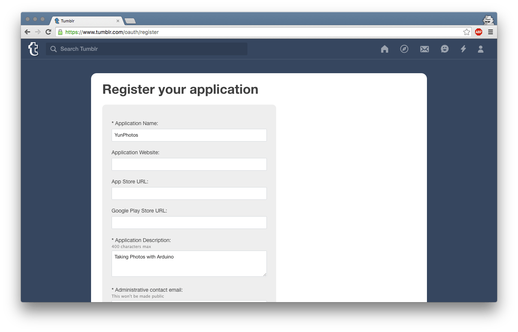This screenshot has width=518, height=332.
Task: Open a new browser tab
Action: (130, 21)
